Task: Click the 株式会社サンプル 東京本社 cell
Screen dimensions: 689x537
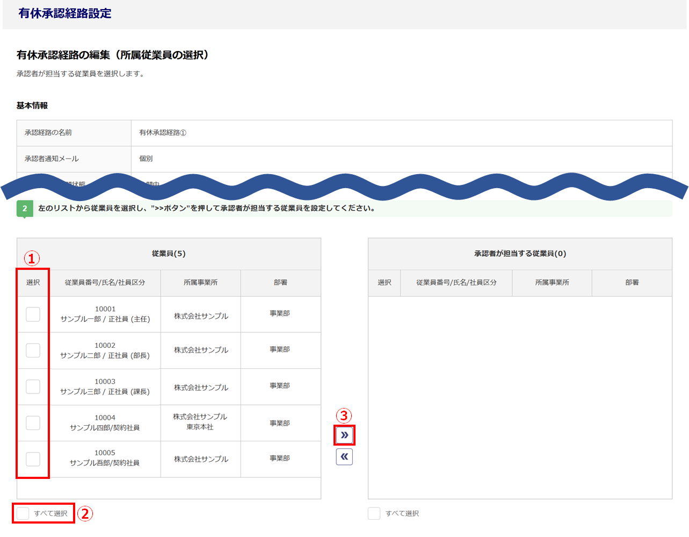Action: (200, 422)
